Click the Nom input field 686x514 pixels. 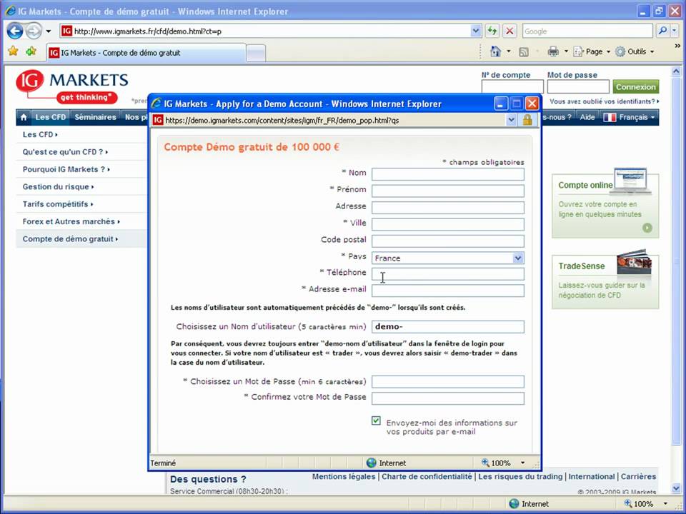pos(447,174)
